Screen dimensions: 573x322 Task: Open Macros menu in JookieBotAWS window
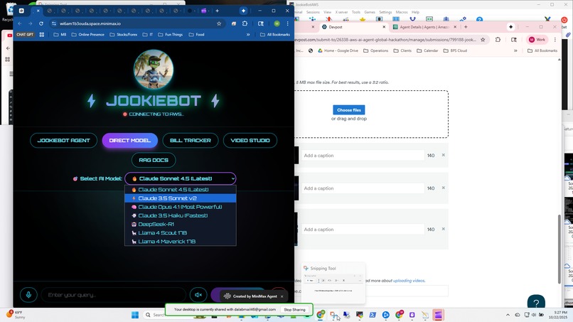pos(402,12)
